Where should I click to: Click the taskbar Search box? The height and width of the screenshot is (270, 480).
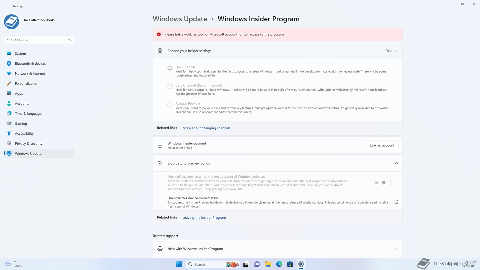pos(212,264)
